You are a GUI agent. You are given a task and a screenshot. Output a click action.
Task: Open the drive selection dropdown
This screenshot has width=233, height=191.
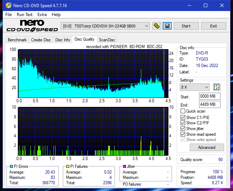[105, 26]
